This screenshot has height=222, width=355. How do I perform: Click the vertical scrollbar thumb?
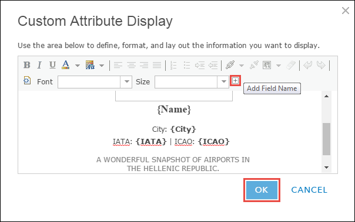pos(326,139)
